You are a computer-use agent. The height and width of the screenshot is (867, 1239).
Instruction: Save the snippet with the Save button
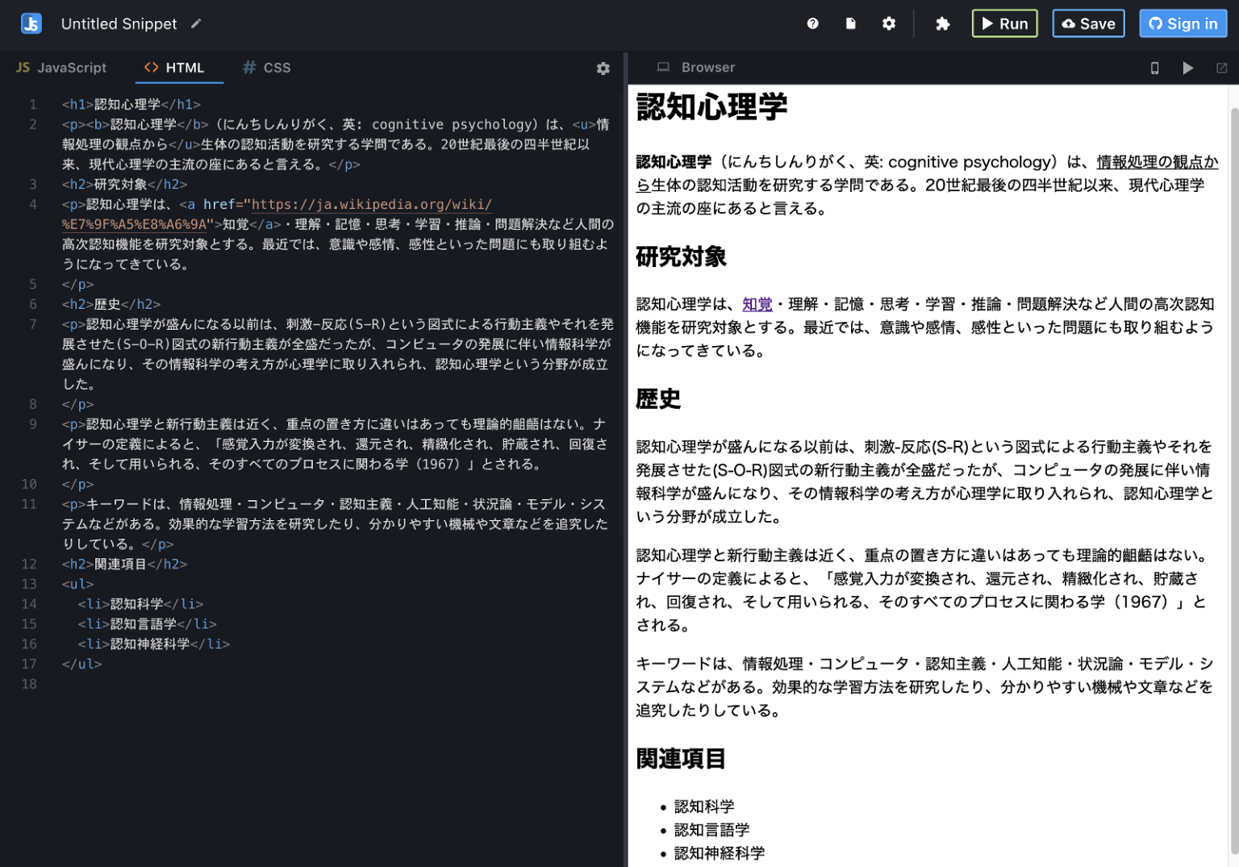tap(1088, 23)
